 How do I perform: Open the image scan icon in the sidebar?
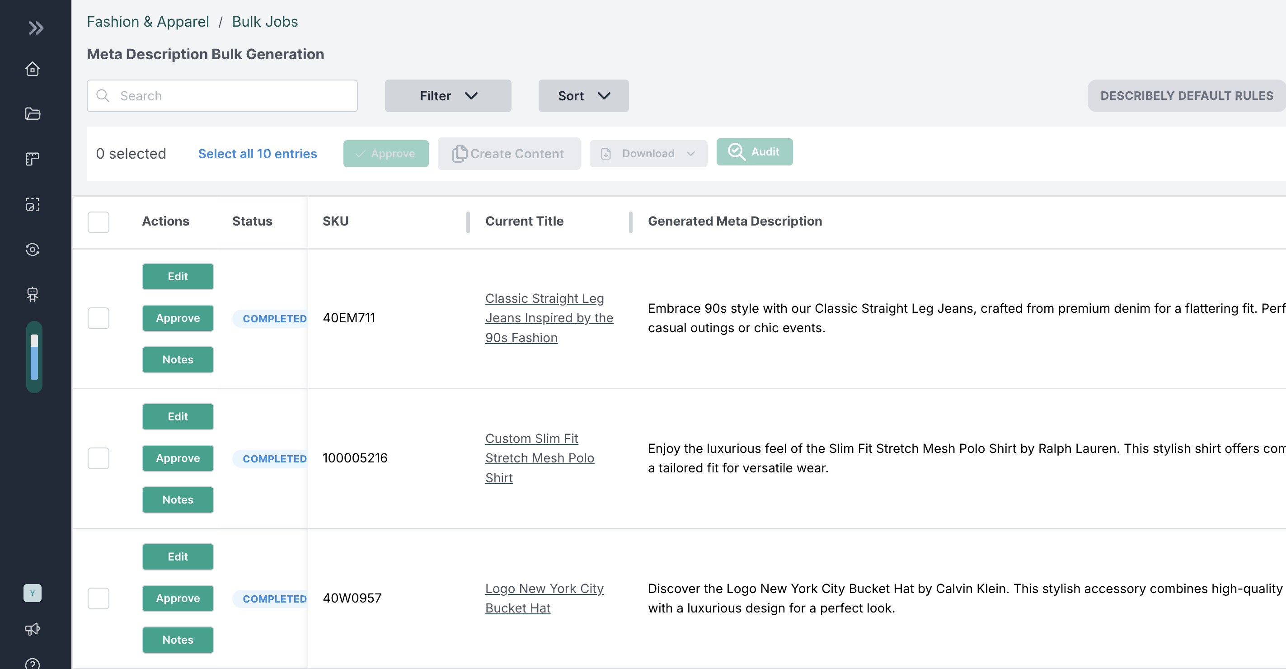point(33,204)
